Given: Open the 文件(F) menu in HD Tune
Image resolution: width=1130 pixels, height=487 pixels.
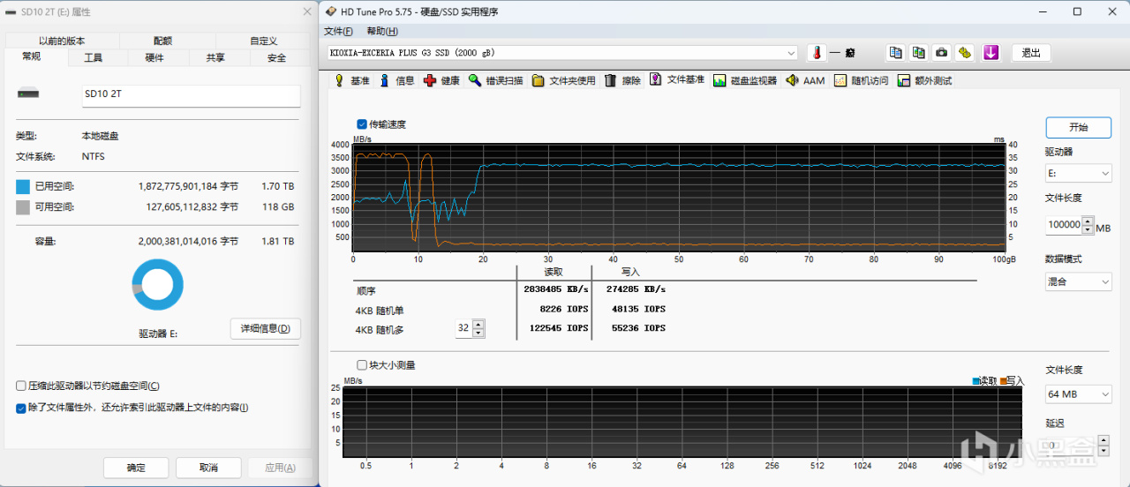Looking at the screenshot, I should pyautogui.click(x=338, y=31).
